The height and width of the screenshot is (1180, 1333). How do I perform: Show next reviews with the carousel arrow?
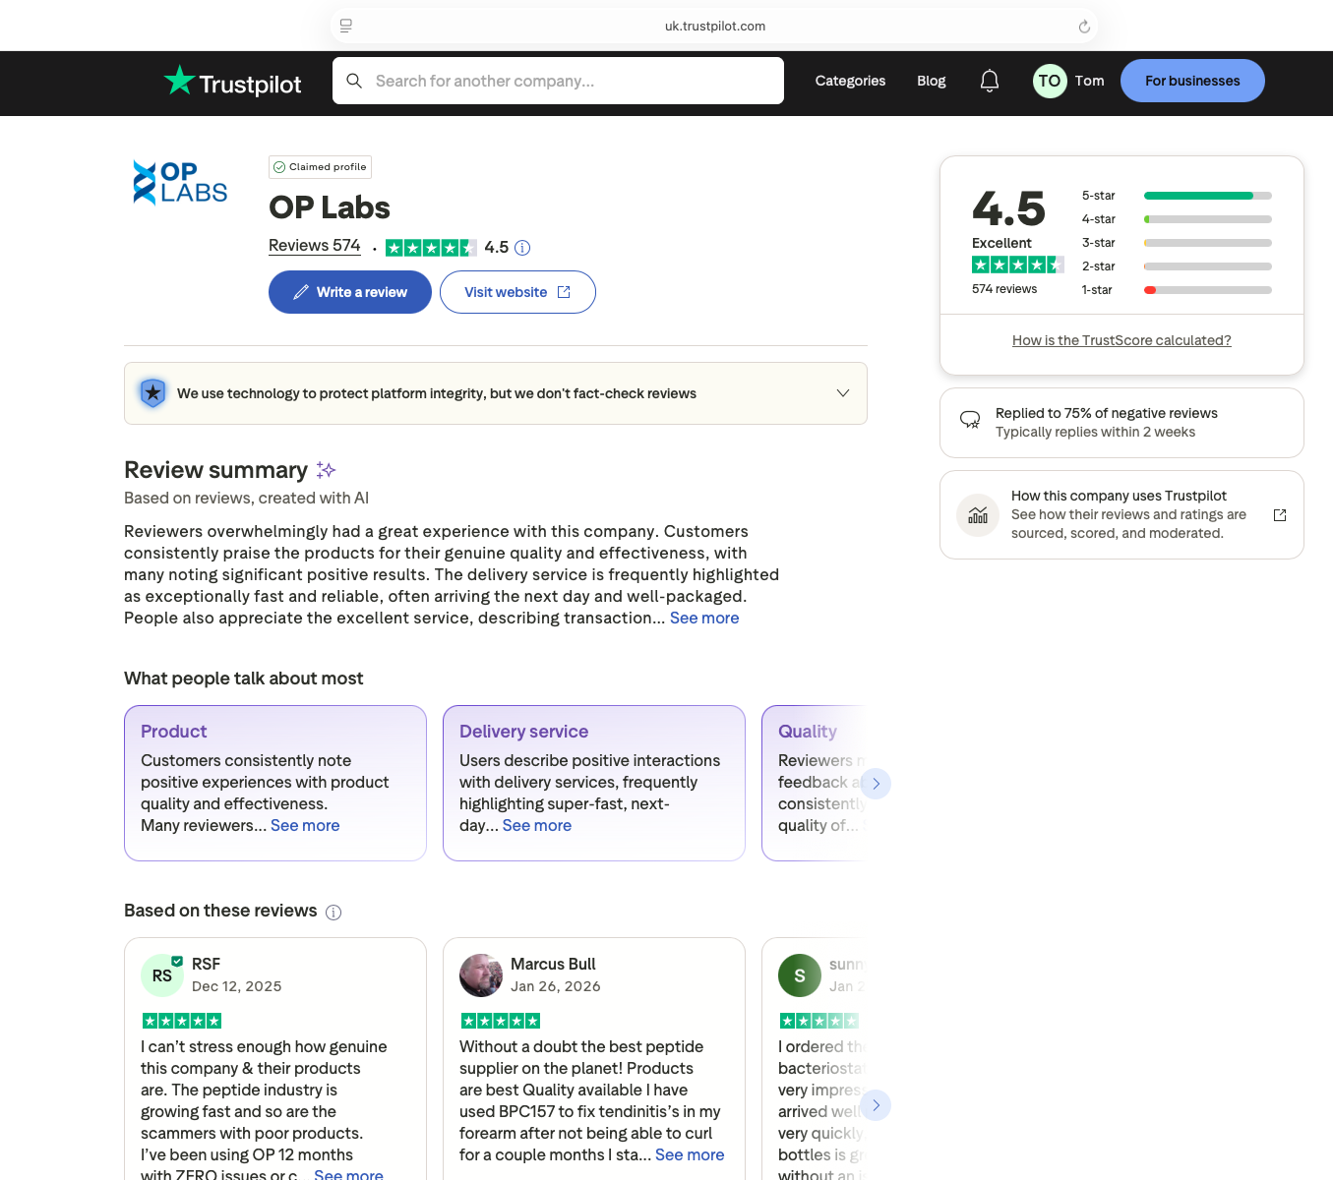point(876,1105)
